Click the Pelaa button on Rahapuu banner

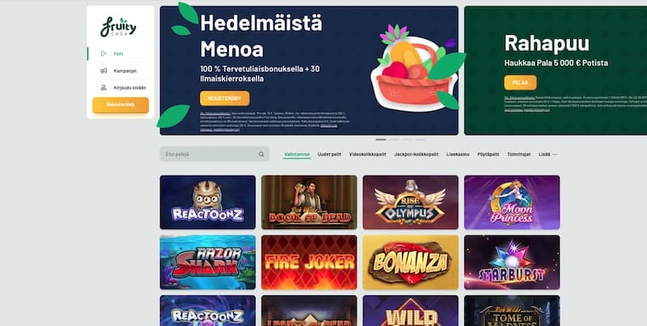[520, 83]
